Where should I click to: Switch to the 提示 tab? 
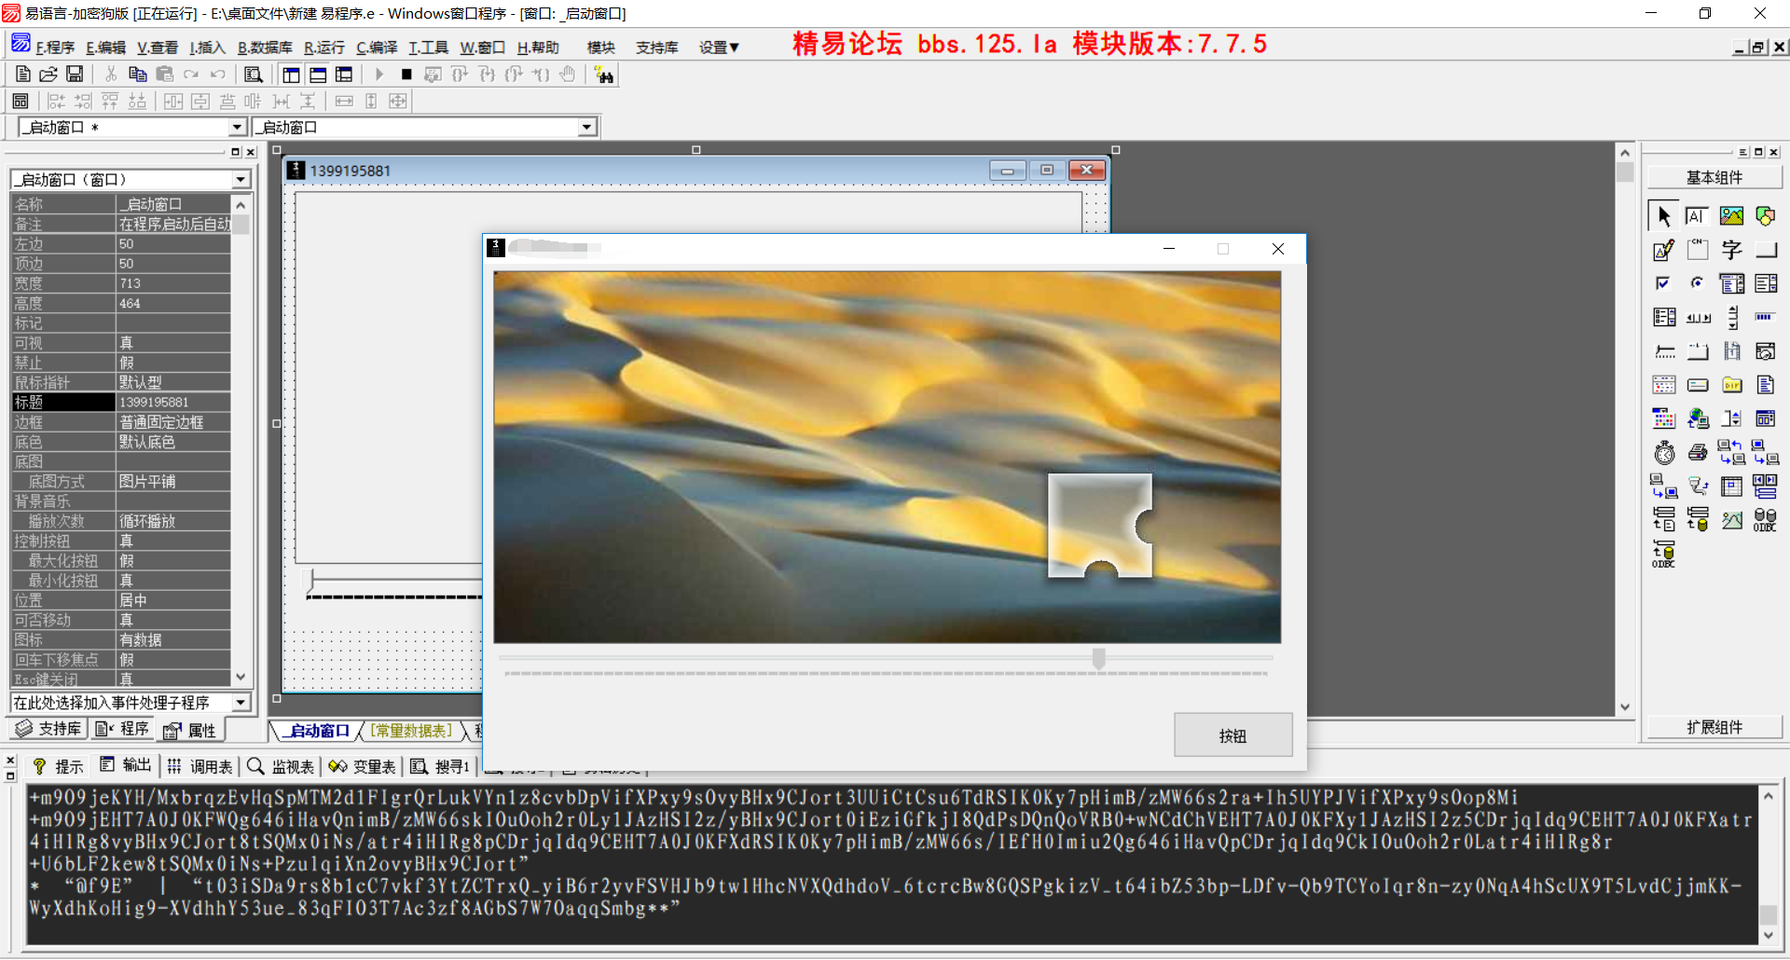(59, 766)
